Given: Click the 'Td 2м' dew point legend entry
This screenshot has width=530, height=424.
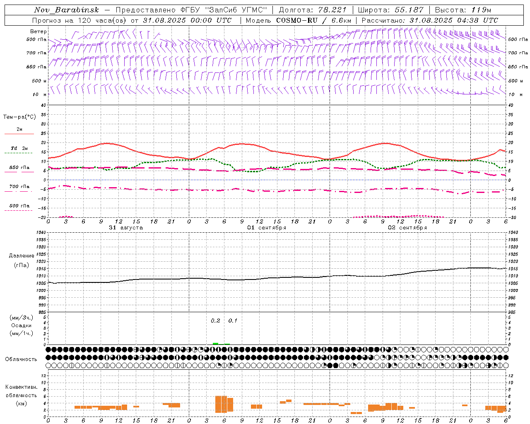Looking at the screenshot, I should pyautogui.click(x=19, y=148).
